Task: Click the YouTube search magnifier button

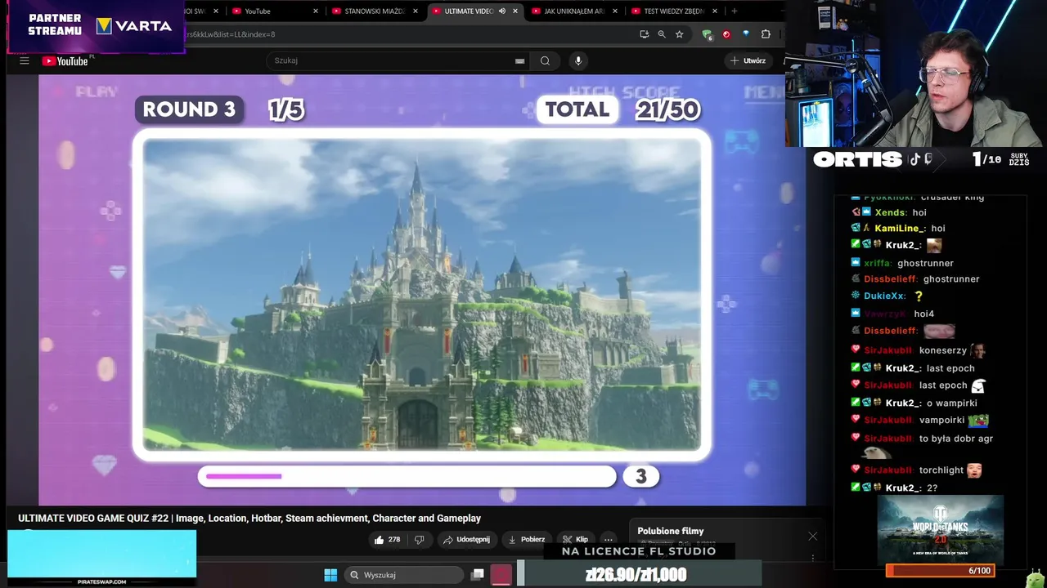Action: 545,60
